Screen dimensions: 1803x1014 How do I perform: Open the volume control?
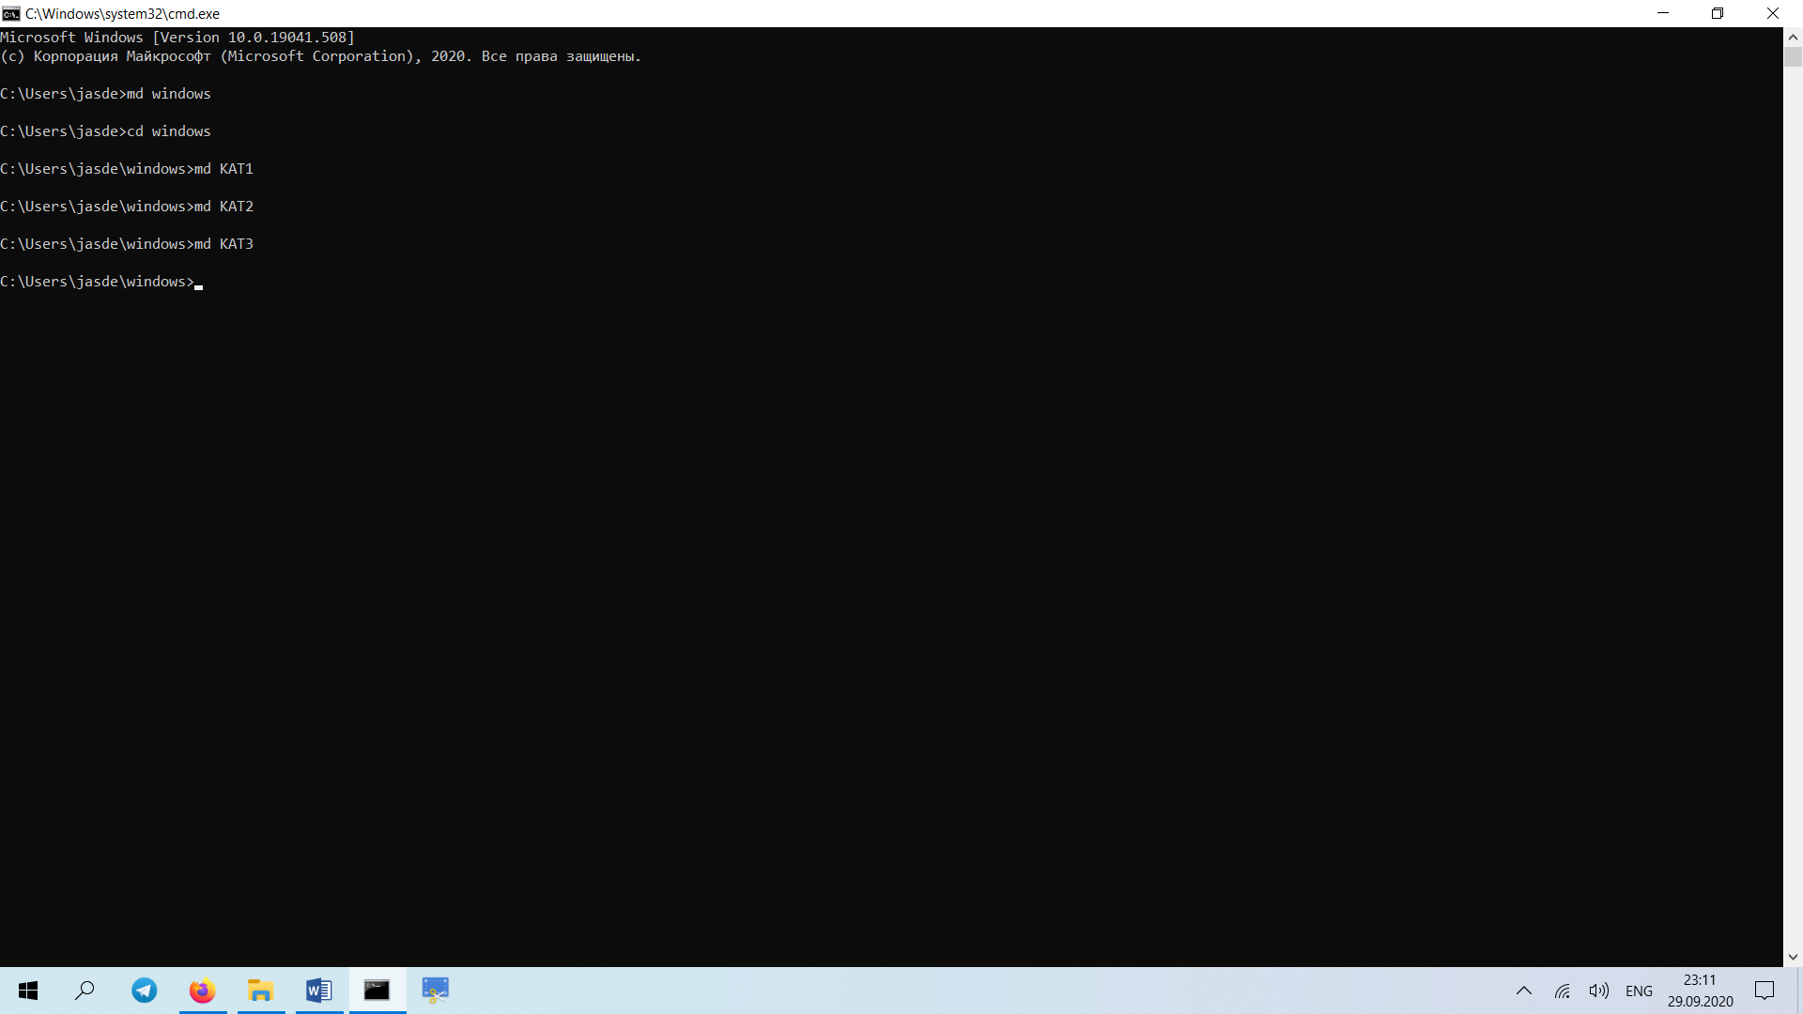[1598, 991]
